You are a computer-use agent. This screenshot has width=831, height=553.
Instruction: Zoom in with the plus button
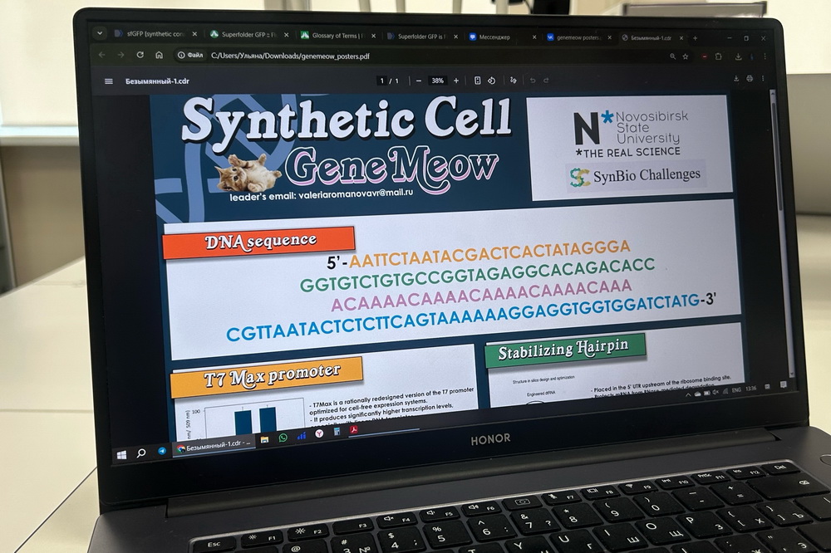pos(456,81)
